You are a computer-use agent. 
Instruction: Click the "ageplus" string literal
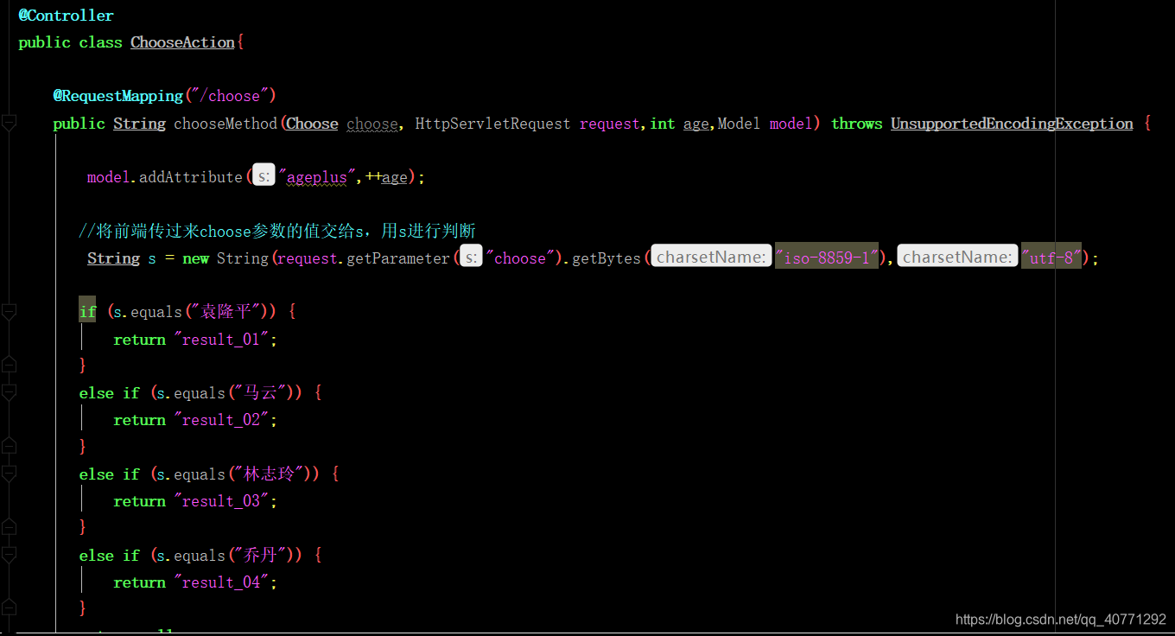(x=316, y=177)
